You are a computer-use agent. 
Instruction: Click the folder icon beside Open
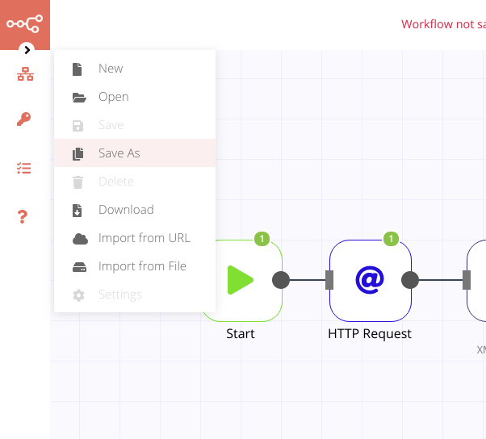point(79,98)
